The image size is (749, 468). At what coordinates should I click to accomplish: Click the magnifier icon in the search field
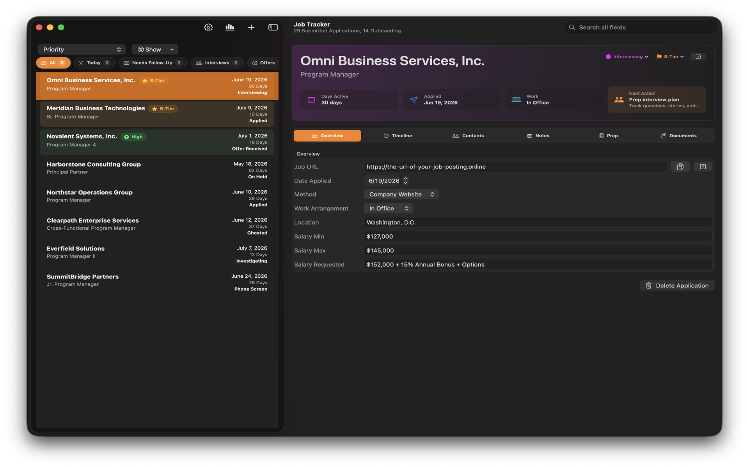[572, 27]
